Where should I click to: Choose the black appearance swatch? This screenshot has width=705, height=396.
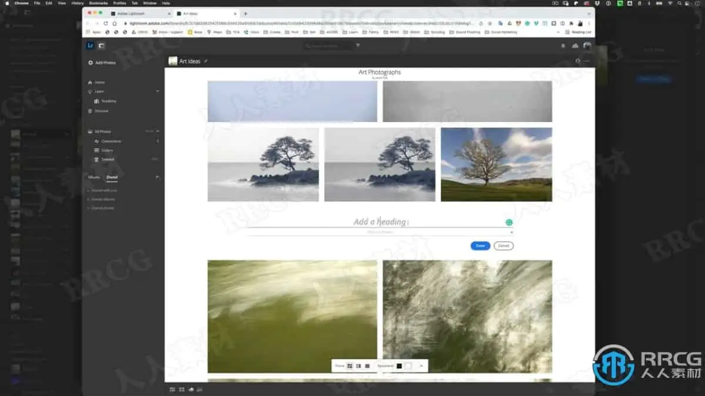(399, 366)
